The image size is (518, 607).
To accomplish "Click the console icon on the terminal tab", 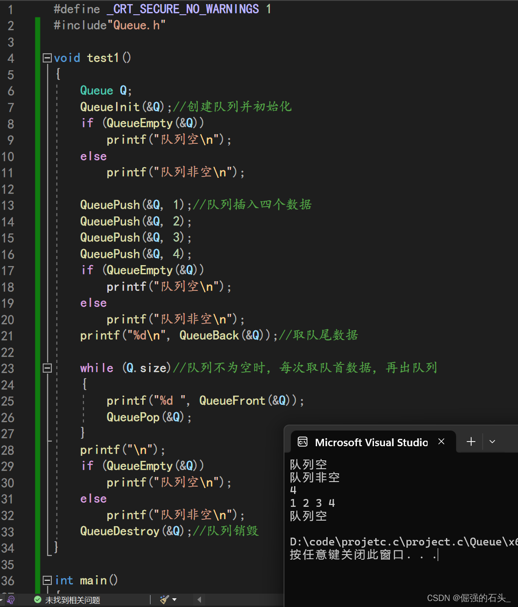I will click(303, 442).
